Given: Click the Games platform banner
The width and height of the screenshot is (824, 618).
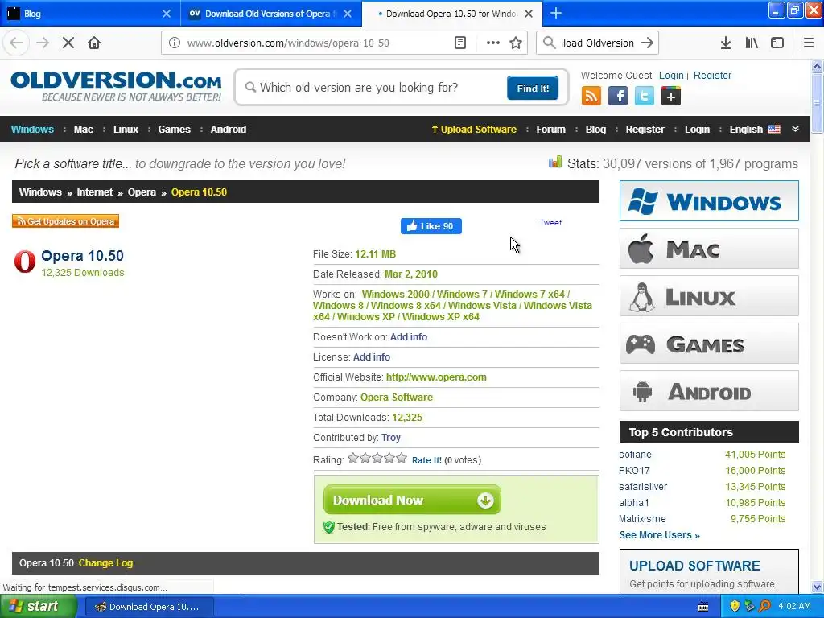Looking at the screenshot, I should point(709,343).
